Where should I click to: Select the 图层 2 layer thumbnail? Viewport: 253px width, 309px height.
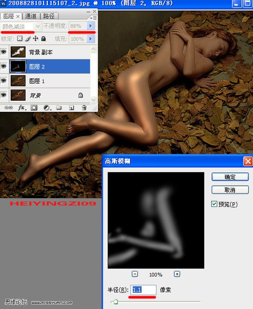pos(18,66)
